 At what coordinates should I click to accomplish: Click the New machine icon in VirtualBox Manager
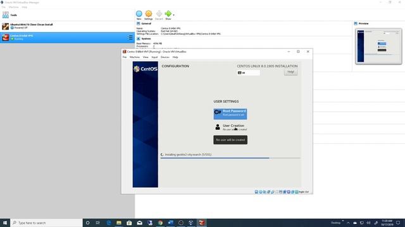click(139, 14)
